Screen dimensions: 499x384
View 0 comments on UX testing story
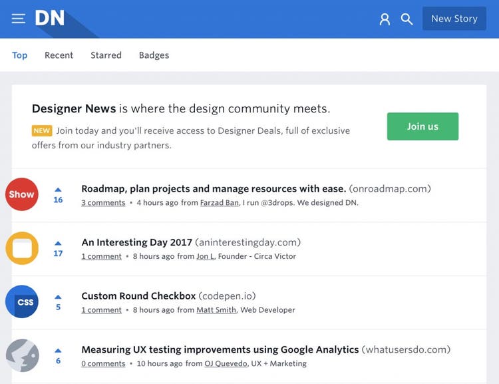click(103, 363)
